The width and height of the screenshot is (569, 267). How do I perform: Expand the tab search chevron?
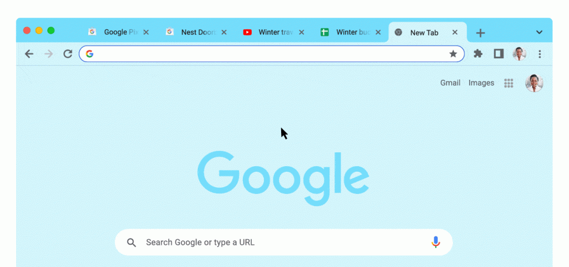point(539,32)
